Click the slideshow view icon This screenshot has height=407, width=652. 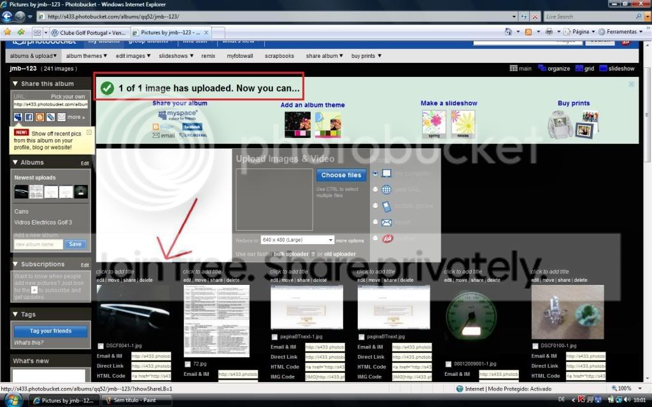[x=604, y=69]
